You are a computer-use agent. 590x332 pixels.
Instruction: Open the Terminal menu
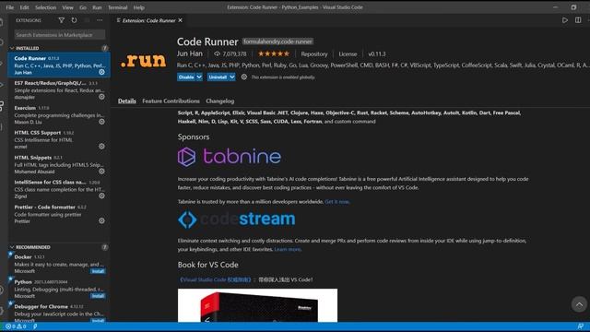pyautogui.click(x=118, y=7)
